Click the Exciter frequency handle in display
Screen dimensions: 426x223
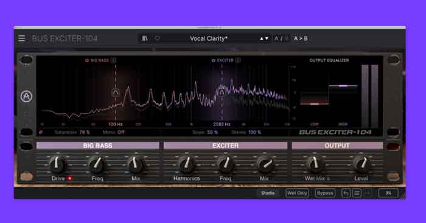point(222,93)
